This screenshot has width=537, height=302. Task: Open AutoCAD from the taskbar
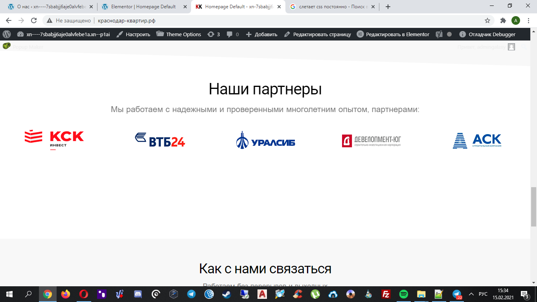coord(262,294)
